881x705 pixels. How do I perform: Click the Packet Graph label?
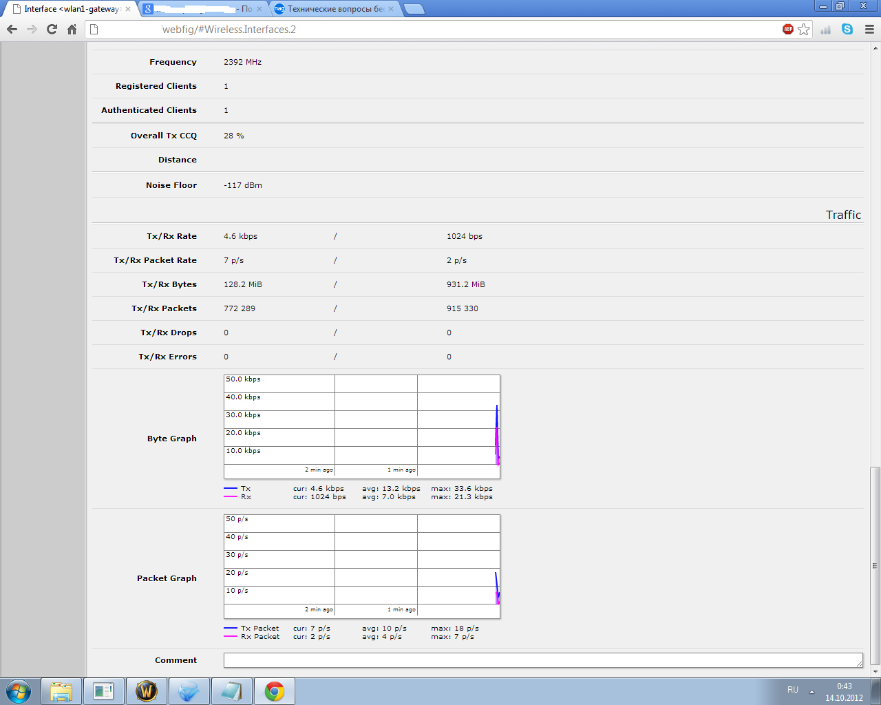167,578
